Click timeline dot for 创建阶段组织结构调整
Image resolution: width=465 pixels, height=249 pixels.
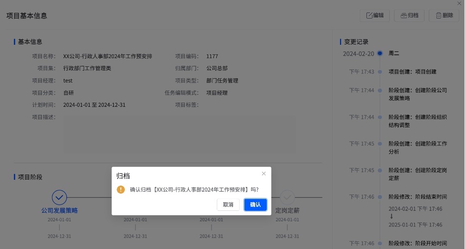tap(380, 117)
